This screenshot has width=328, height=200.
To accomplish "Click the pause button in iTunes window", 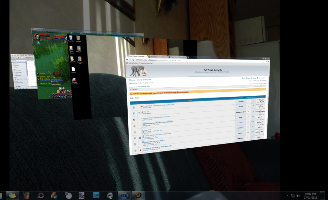I will point(18,58).
